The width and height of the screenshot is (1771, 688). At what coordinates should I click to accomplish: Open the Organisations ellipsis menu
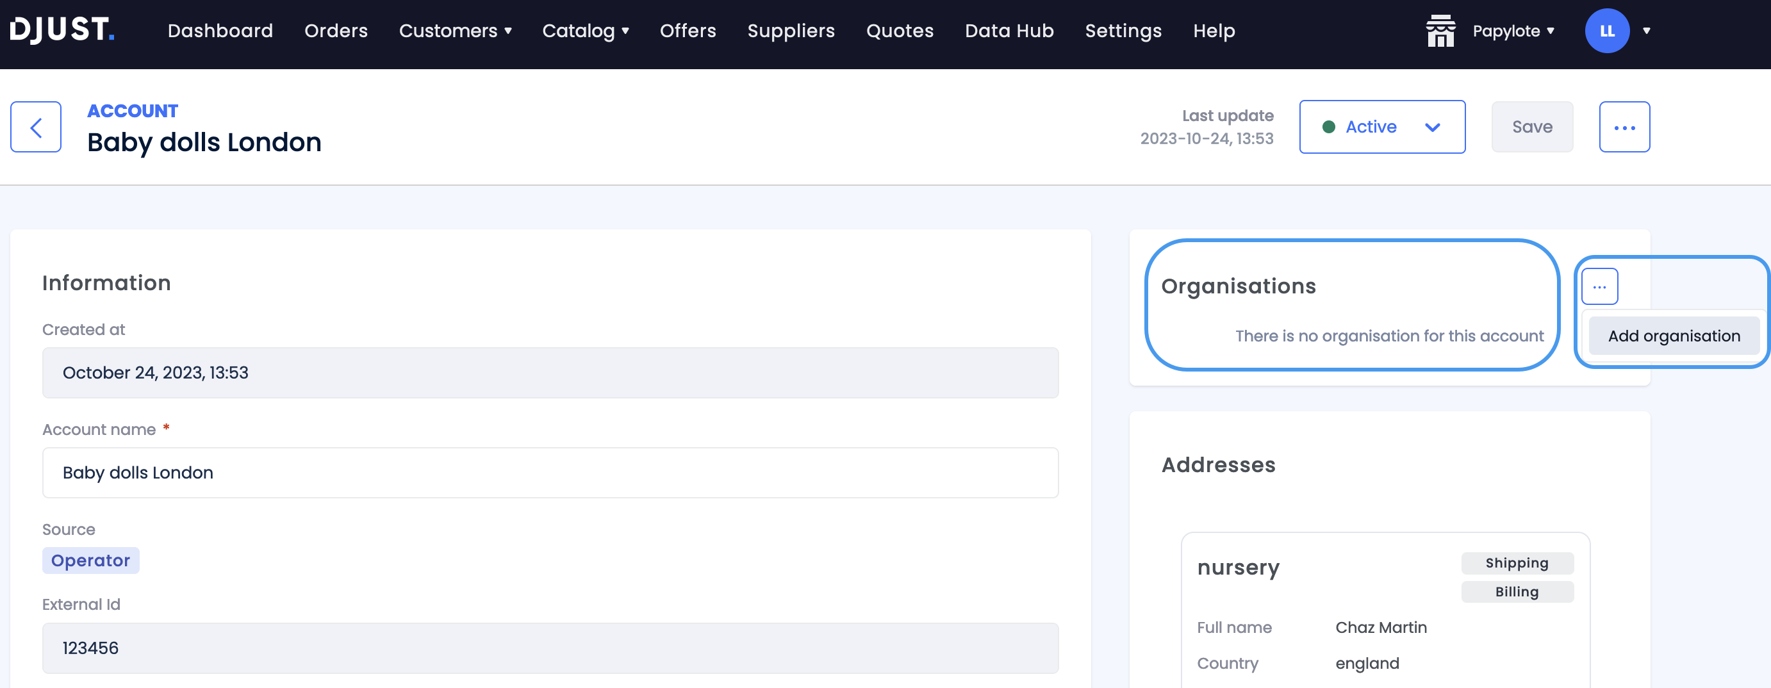pyautogui.click(x=1600, y=286)
